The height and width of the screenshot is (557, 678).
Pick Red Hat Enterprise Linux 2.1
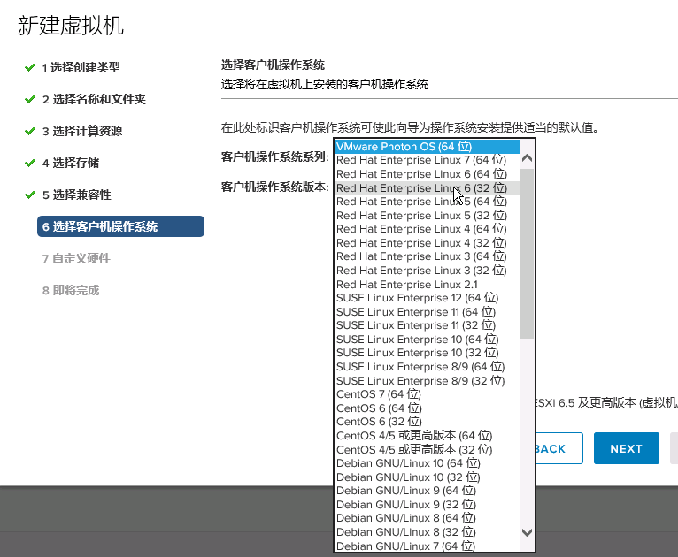click(428, 284)
